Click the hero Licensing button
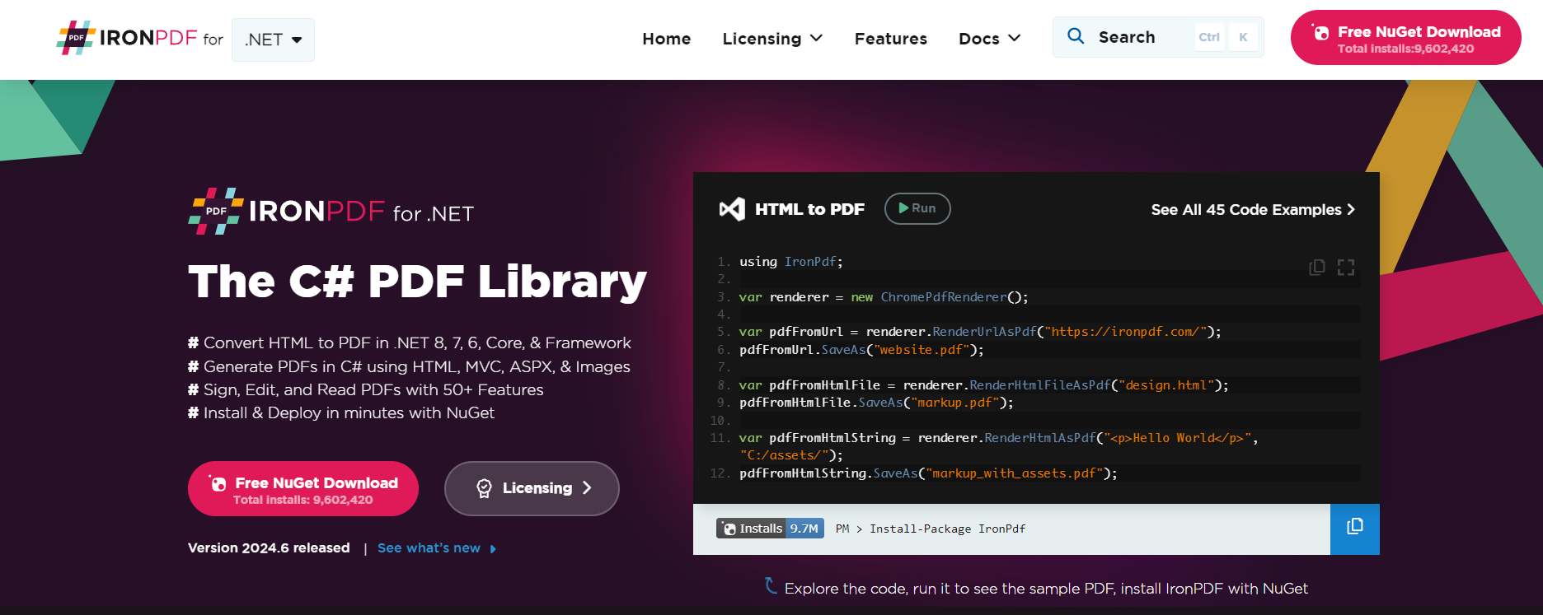The height and width of the screenshot is (615, 1543). (x=532, y=488)
